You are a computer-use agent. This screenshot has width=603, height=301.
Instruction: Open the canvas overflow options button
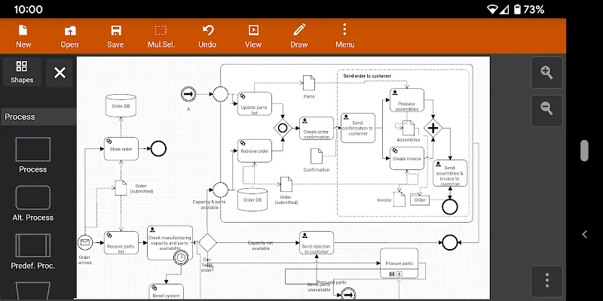(546, 281)
